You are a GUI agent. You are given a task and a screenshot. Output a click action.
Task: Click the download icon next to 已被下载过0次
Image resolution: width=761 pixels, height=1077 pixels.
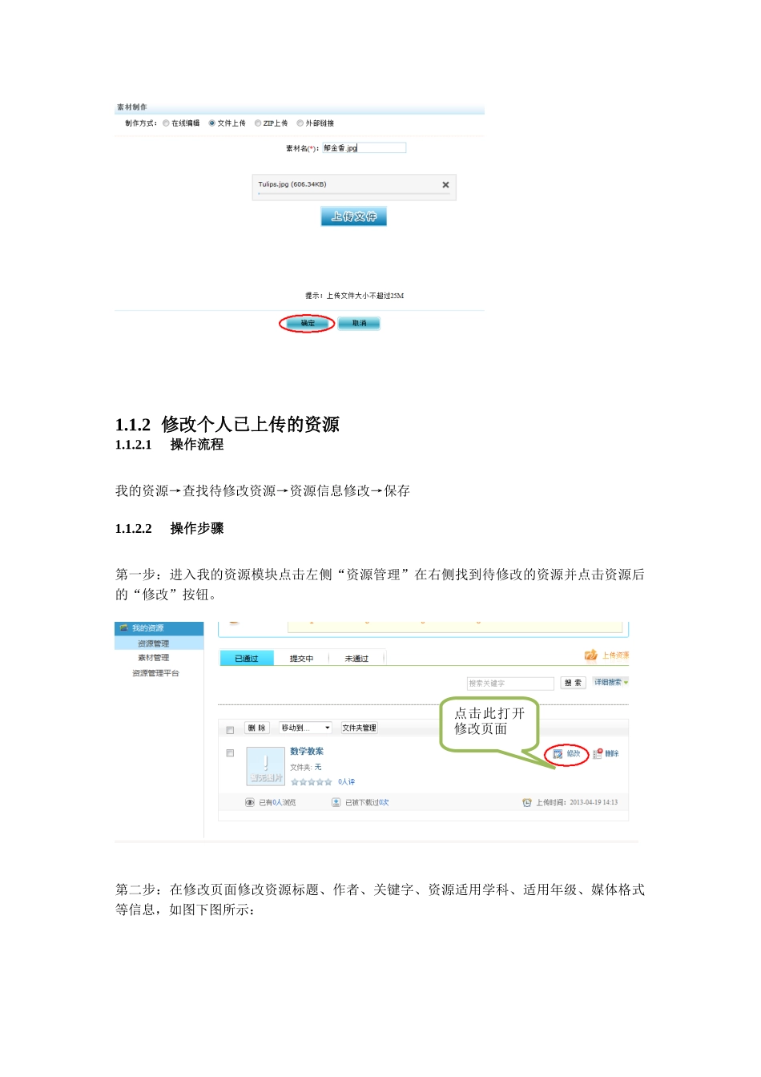336,803
